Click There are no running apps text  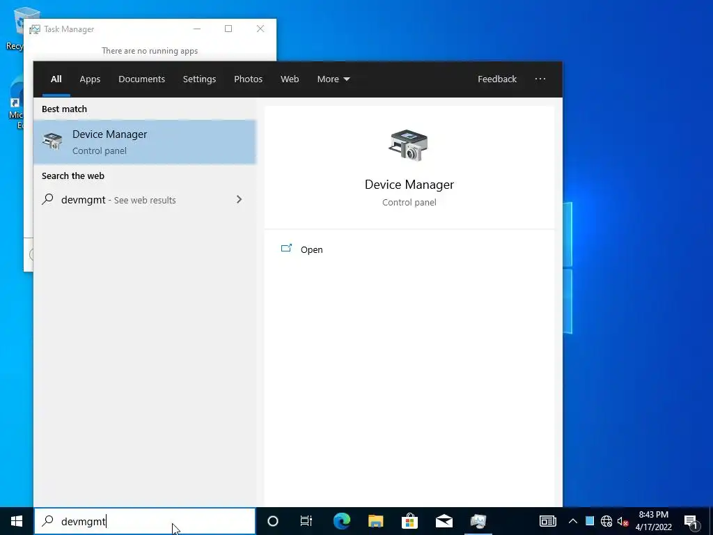pos(150,50)
